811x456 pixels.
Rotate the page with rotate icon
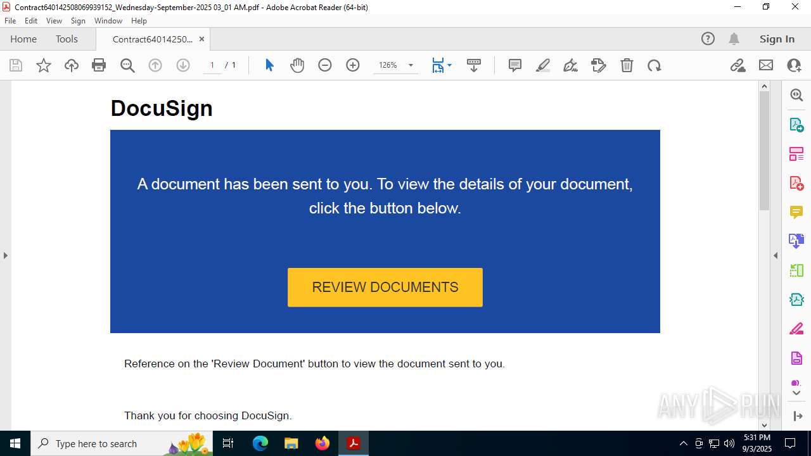[x=655, y=65]
